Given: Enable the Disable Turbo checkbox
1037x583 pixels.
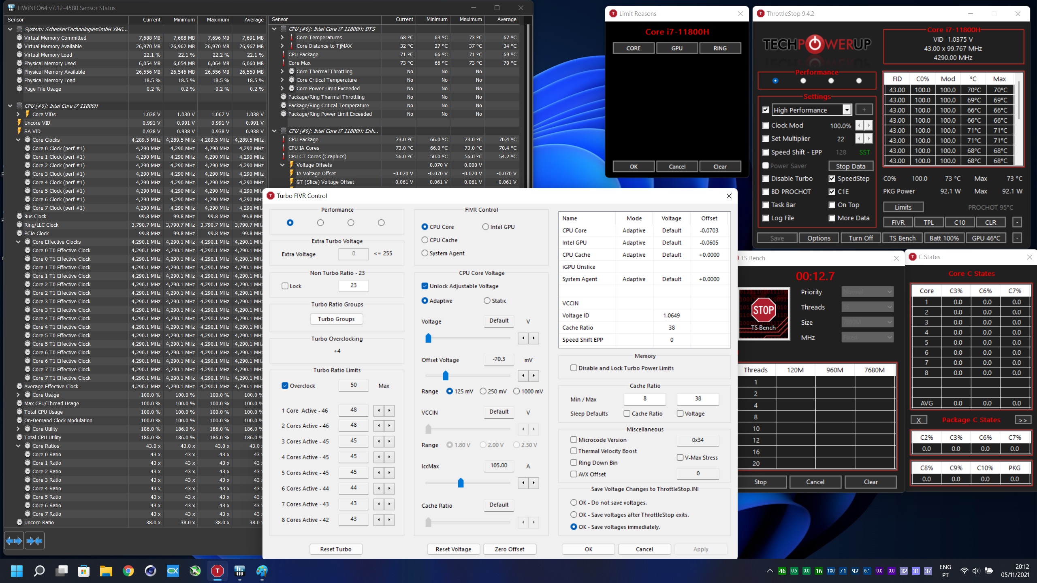Looking at the screenshot, I should tap(766, 179).
